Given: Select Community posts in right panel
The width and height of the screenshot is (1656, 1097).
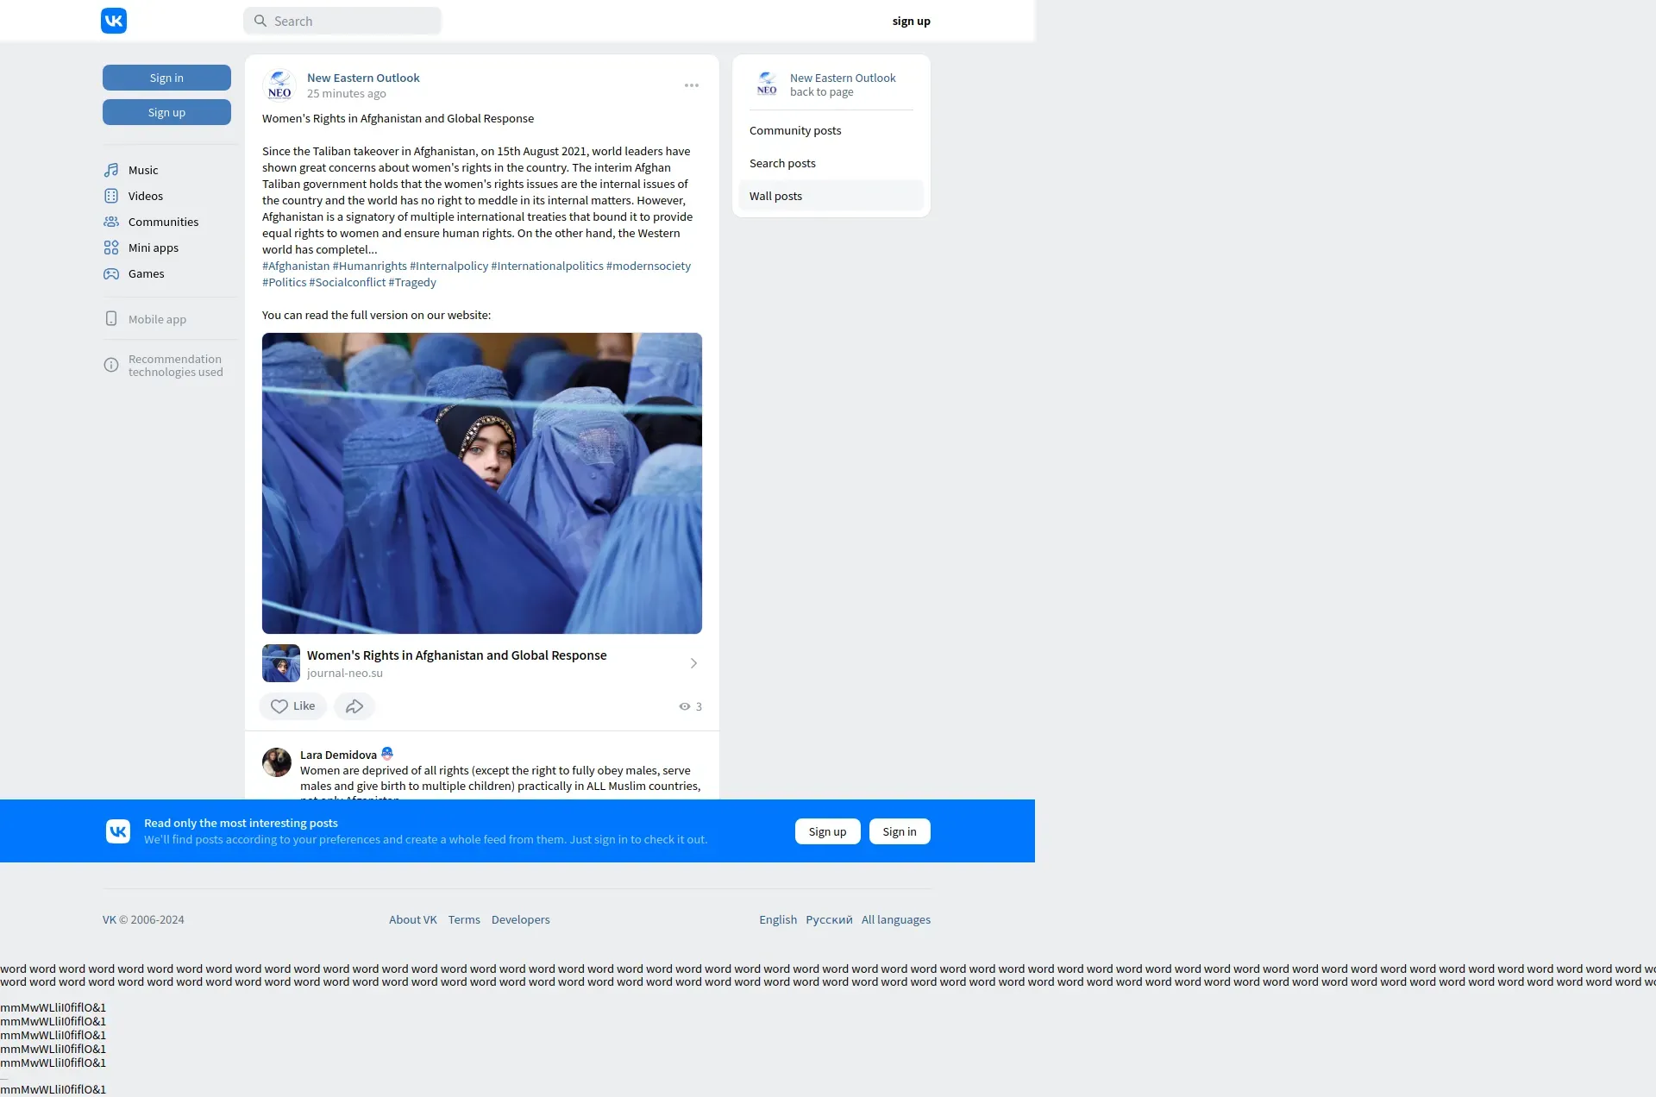Looking at the screenshot, I should pyautogui.click(x=795, y=130).
